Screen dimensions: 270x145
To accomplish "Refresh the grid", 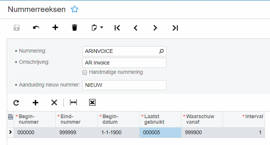I will pyautogui.click(x=16, y=103).
